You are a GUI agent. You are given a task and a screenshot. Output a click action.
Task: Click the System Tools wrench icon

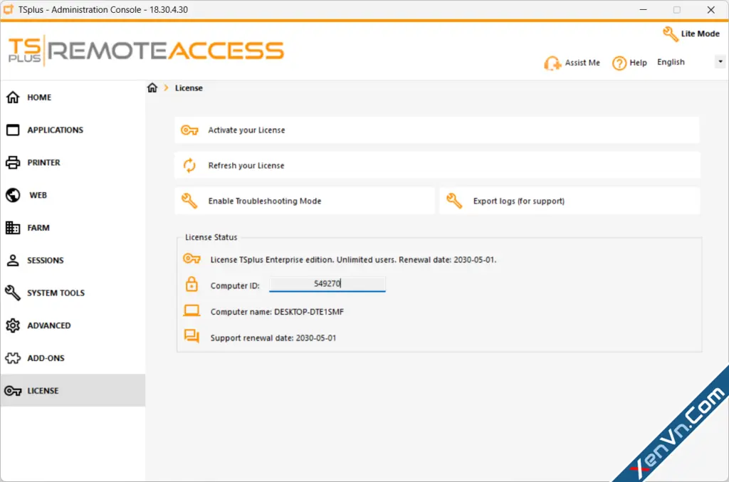point(13,293)
